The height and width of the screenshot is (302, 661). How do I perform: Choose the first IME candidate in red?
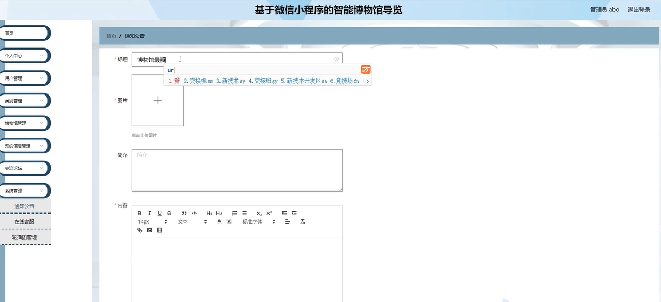pos(174,81)
